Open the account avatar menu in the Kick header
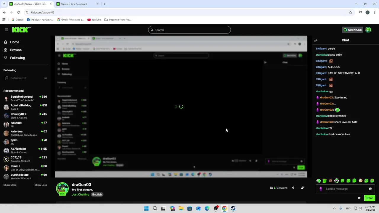 click(x=368, y=30)
